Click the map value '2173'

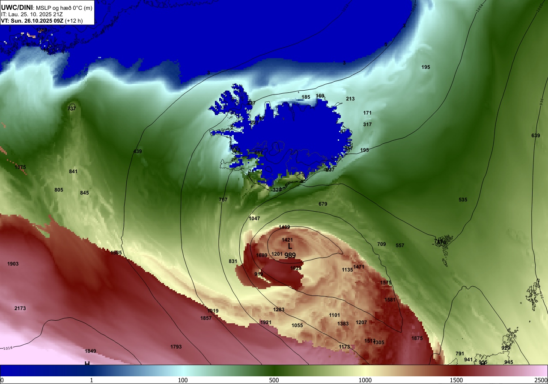(20, 308)
